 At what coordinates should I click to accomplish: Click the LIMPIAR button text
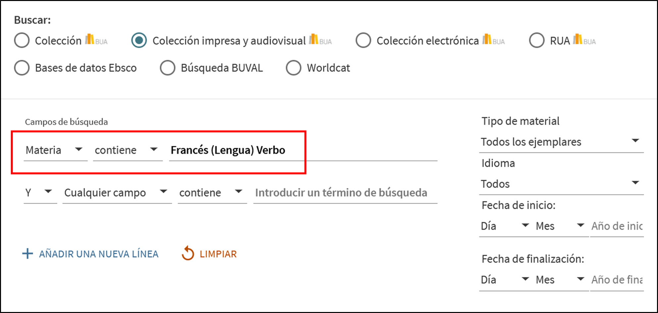coord(218,254)
